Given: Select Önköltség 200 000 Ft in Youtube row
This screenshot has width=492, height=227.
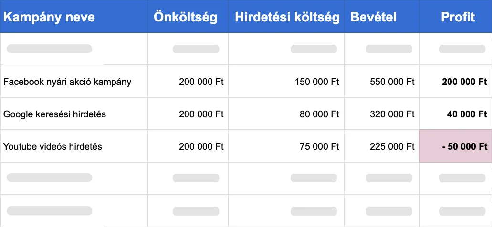Looking at the screenshot, I should pos(188,146).
